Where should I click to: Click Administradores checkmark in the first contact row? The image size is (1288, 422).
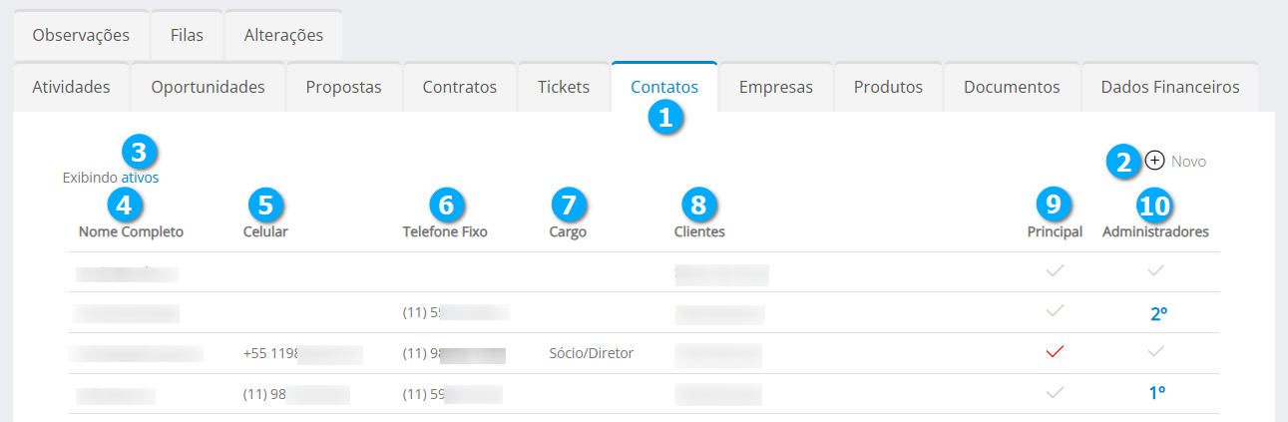[1156, 270]
